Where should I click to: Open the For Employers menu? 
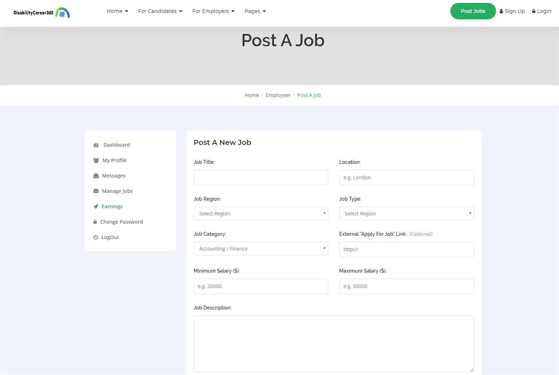coord(213,11)
